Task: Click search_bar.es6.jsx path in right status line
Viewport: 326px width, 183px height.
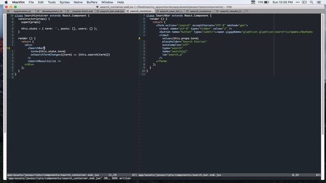Action: tap(180, 175)
